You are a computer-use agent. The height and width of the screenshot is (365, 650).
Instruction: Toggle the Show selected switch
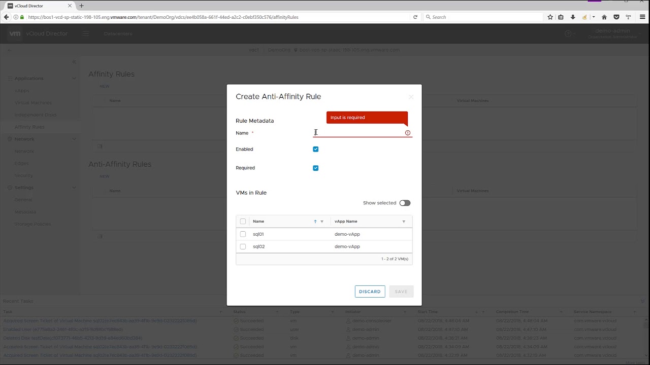click(x=405, y=203)
